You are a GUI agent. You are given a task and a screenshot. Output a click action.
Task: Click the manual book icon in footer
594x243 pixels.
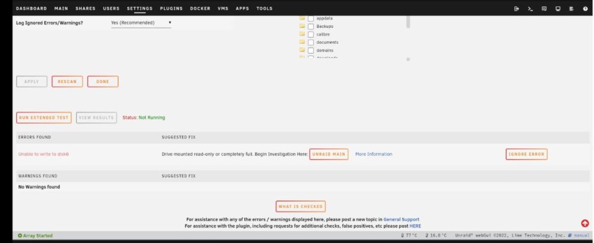570,235
